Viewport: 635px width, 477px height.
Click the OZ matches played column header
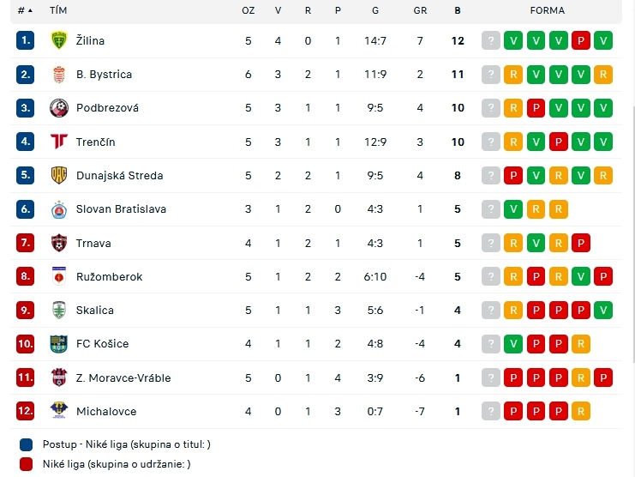[x=249, y=10]
